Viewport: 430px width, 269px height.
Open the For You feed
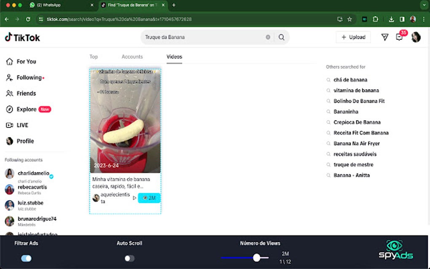click(x=21, y=62)
